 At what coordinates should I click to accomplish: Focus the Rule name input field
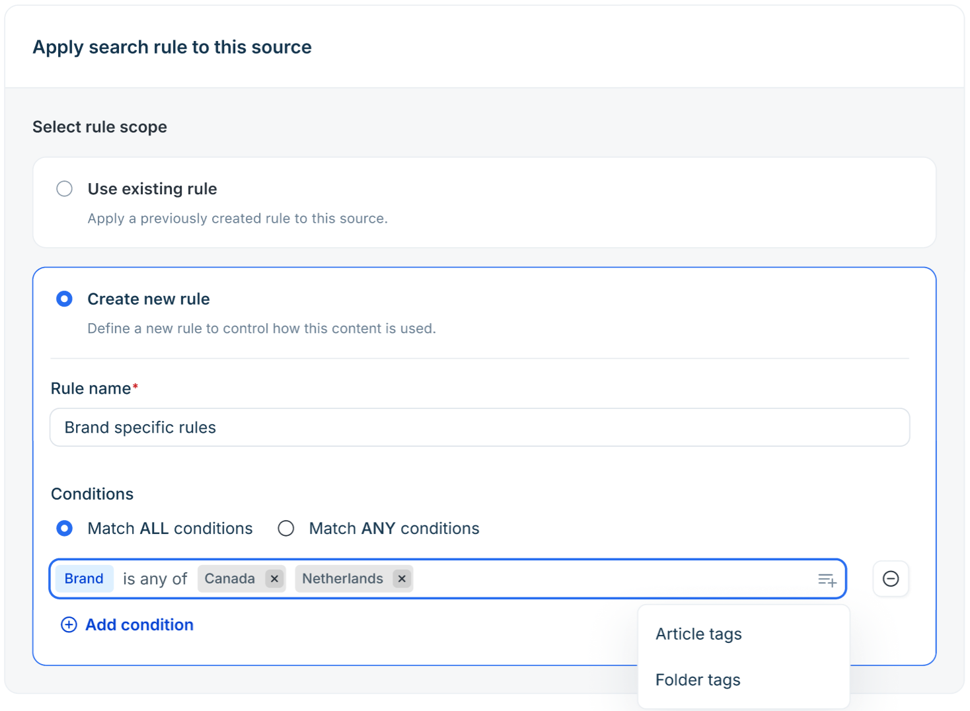click(480, 428)
